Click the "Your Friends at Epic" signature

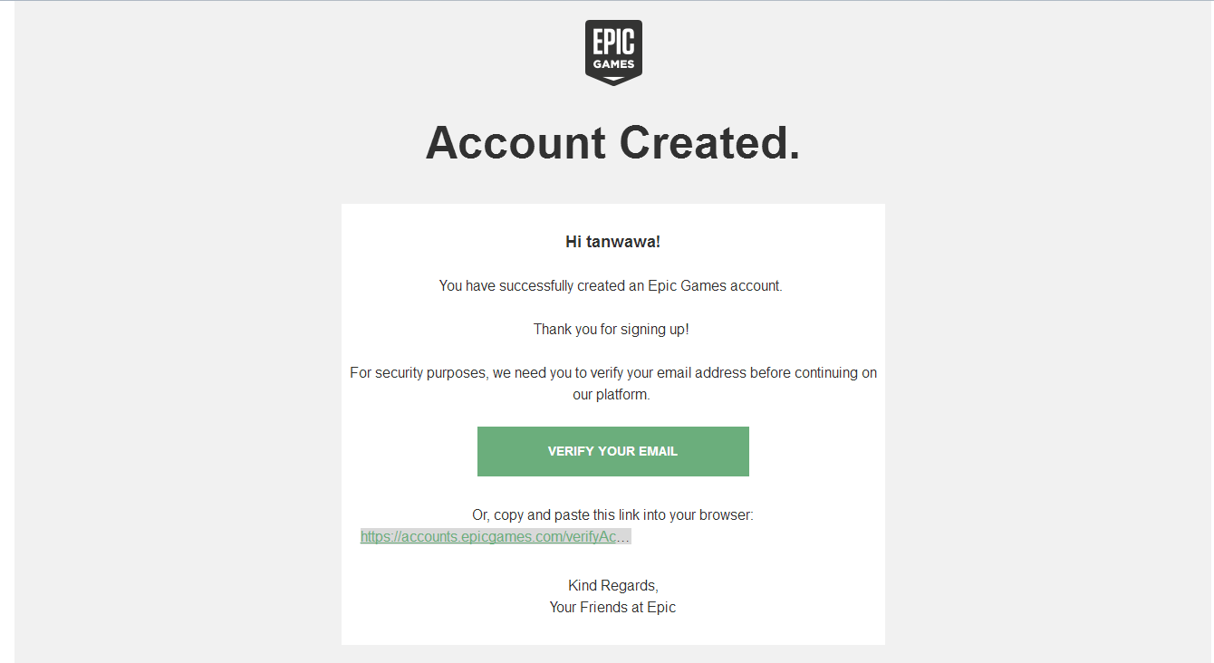613,607
